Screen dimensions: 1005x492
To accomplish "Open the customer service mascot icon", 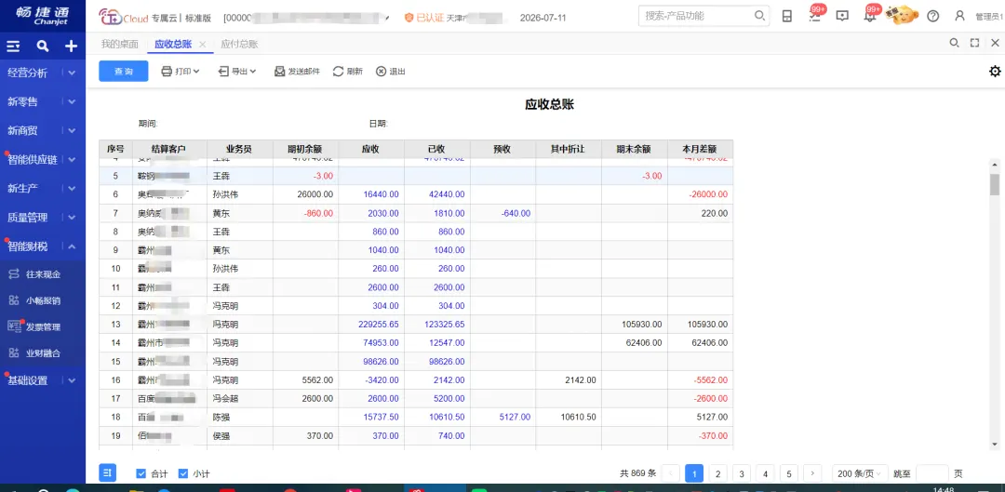I will point(903,15).
